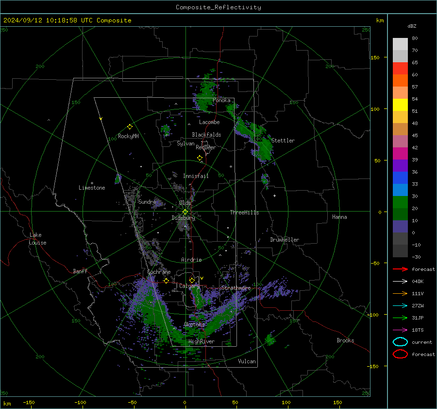The height and width of the screenshot is (409, 437).
Task: Click the Didsbury label
Action: point(183,218)
